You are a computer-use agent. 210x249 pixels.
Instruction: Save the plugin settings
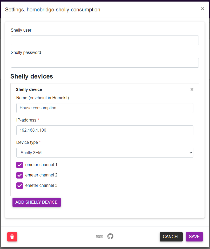[194, 237]
